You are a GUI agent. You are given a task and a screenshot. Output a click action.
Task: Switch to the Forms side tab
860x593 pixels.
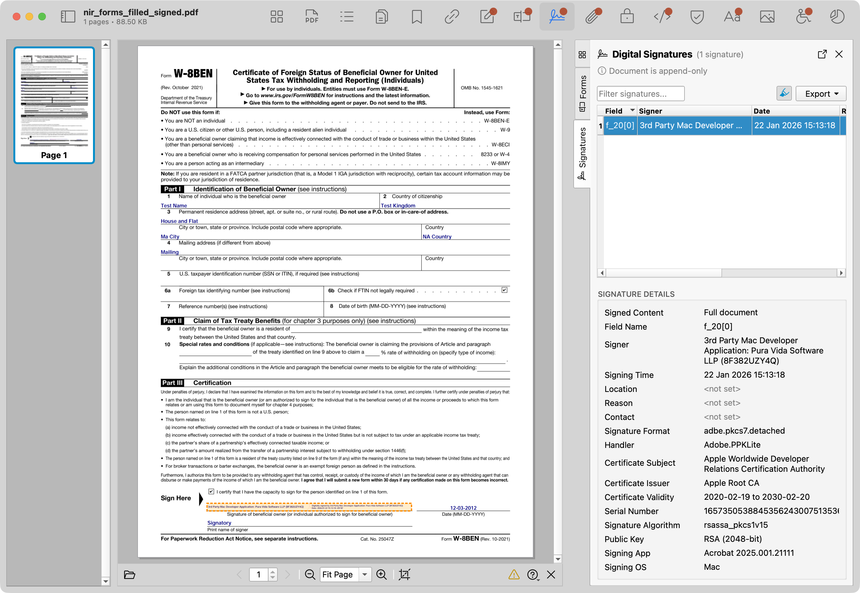coord(582,94)
